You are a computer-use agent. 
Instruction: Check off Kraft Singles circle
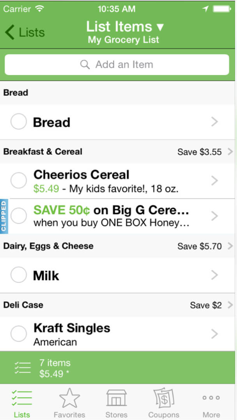point(18,334)
